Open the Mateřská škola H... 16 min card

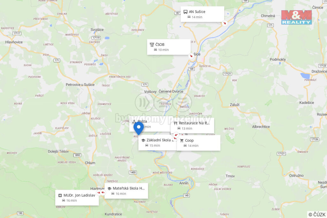(x=126, y=191)
